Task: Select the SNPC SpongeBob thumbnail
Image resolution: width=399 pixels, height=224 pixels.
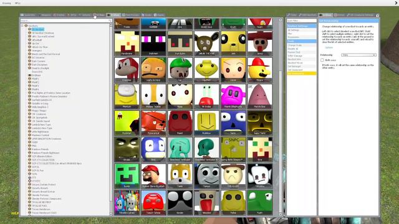Action: click(233, 149)
